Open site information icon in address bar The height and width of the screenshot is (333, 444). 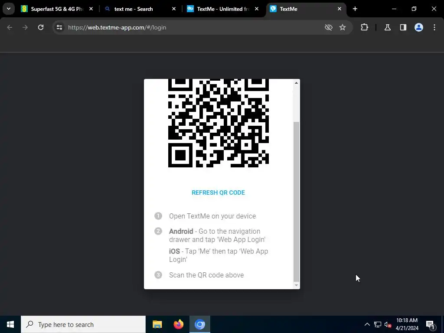tap(59, 27)
